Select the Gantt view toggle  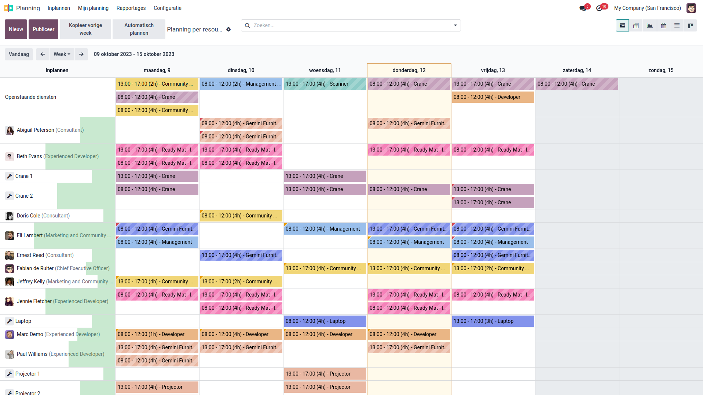622,26
